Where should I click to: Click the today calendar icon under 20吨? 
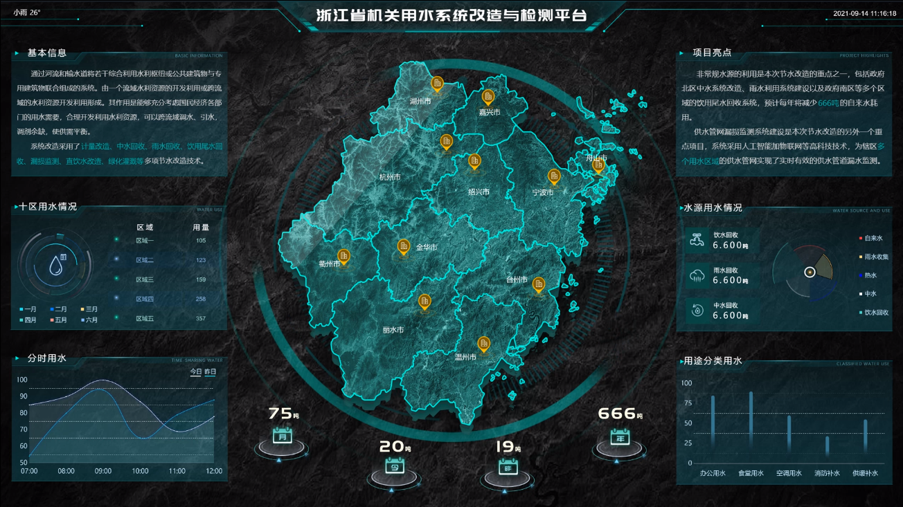[x=395, y=466]
